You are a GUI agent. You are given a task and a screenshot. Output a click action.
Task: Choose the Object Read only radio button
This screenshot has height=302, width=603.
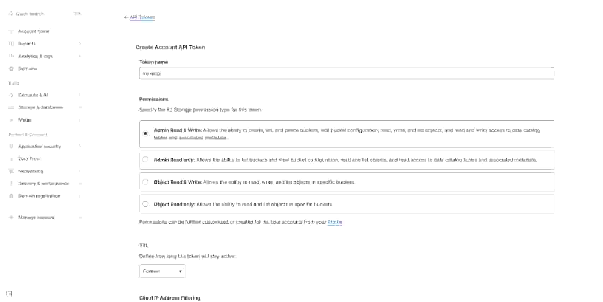pyautogui.click(x=145, y=204)
